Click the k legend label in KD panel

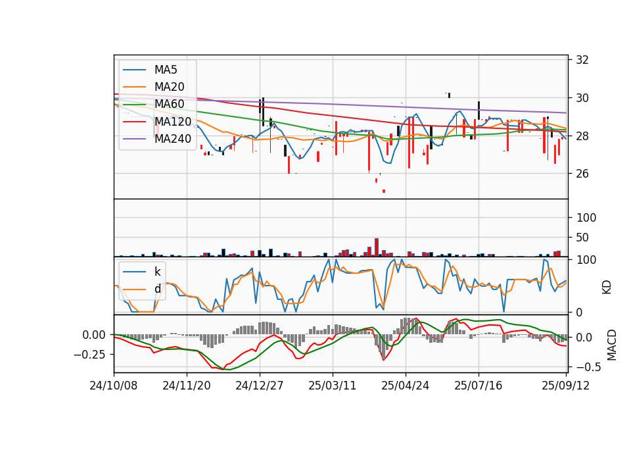pos(157,272)
